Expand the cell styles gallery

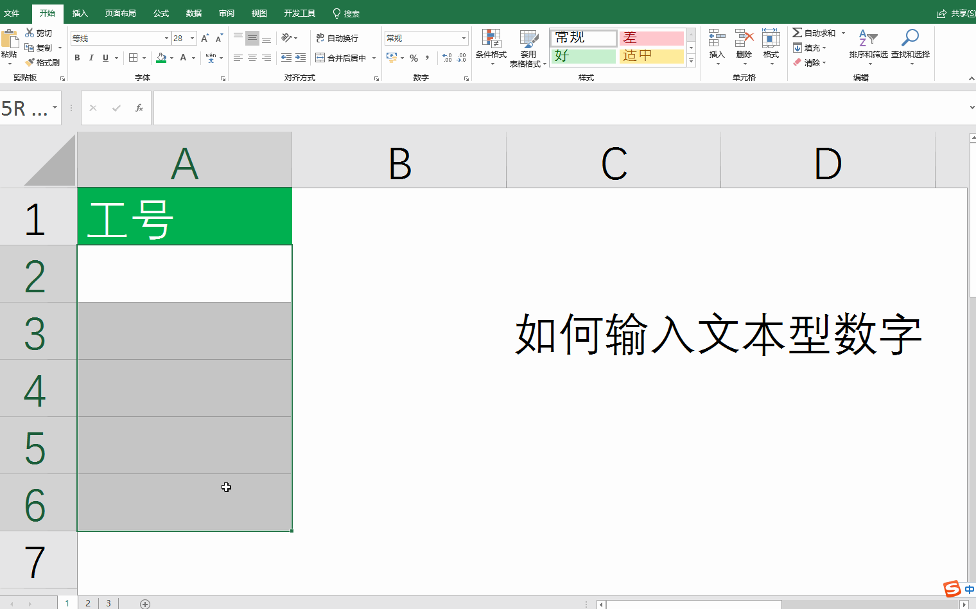pos(691,61)
